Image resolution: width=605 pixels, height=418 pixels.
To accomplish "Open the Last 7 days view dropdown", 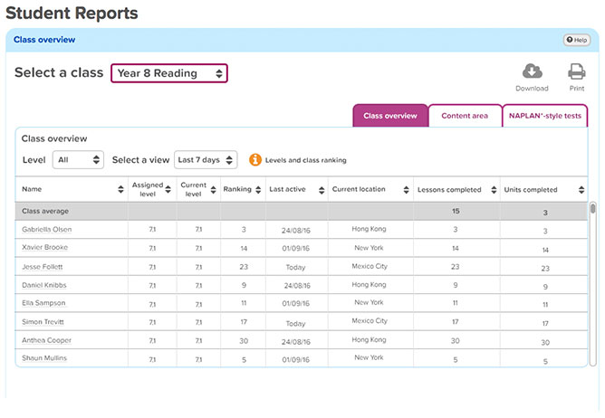I will [206, 160].
